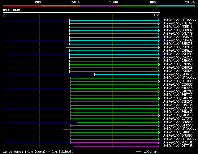Select the UniRef100_Q9LPD9 label

(x=178, y=54)
